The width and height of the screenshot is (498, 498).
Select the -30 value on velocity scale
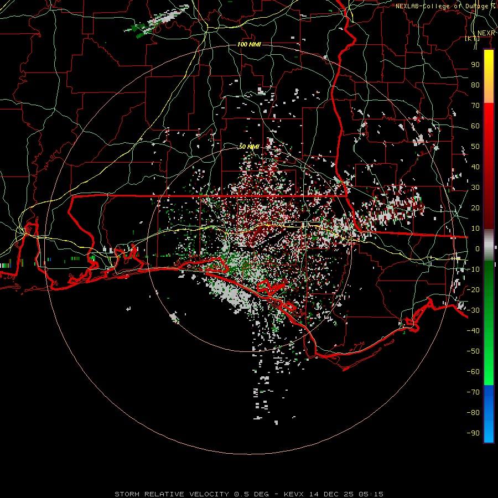[x=473, y=310]
